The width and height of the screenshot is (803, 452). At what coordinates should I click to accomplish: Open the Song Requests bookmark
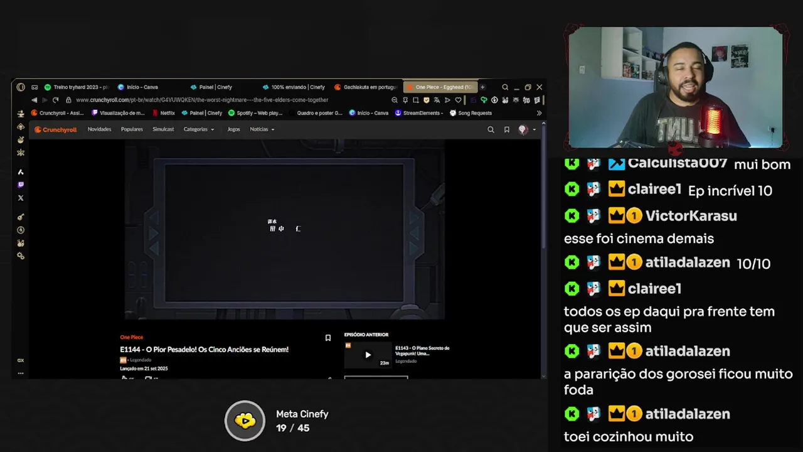pos(471,113)
